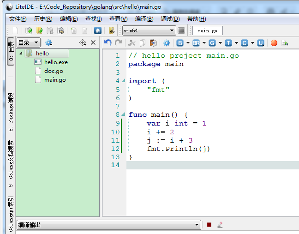Collapse the hello folder tree node
Viewport: 299px width, 234px height.
tap(21, 54)
